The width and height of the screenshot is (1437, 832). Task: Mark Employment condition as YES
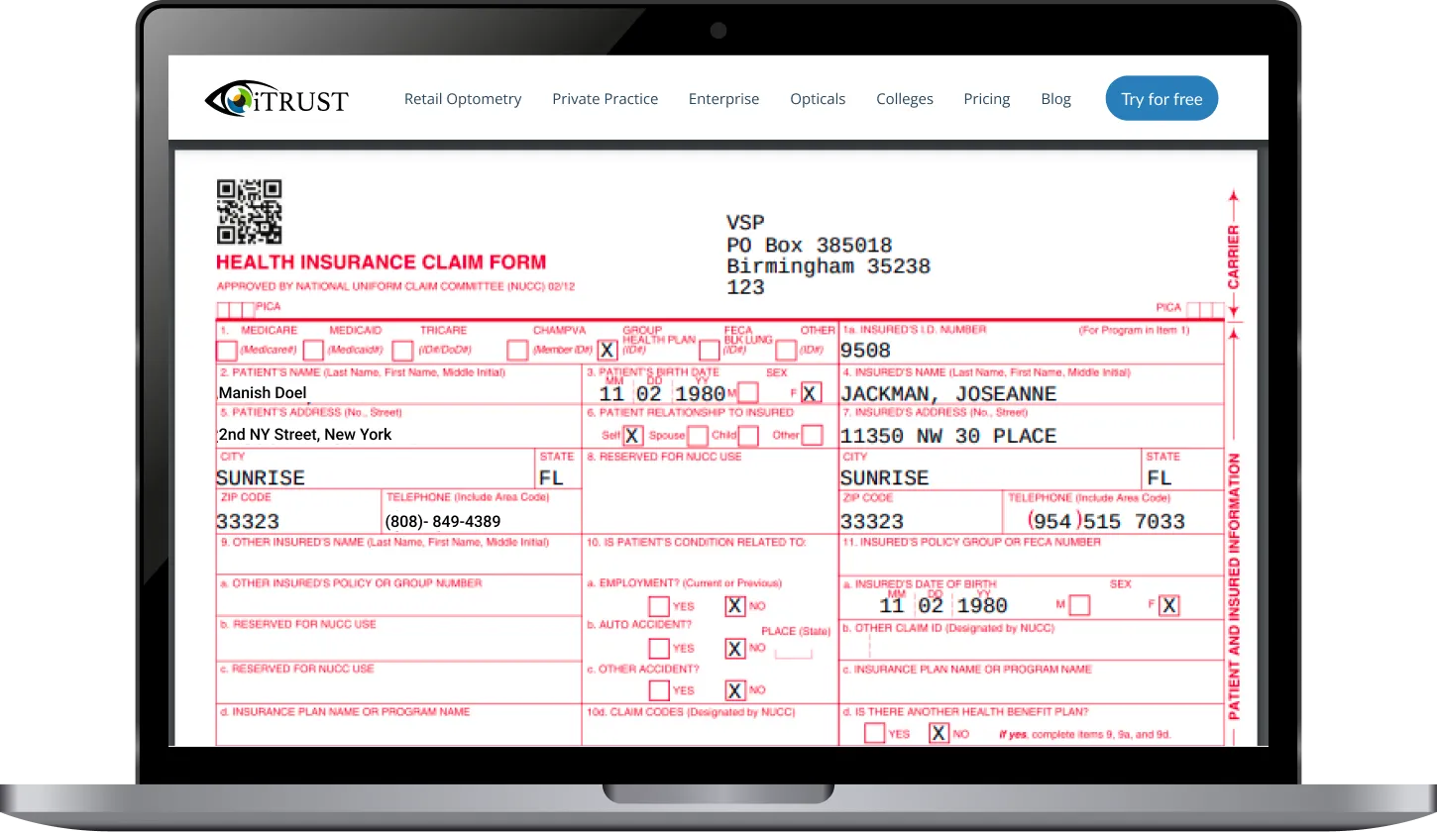[658, 606]
